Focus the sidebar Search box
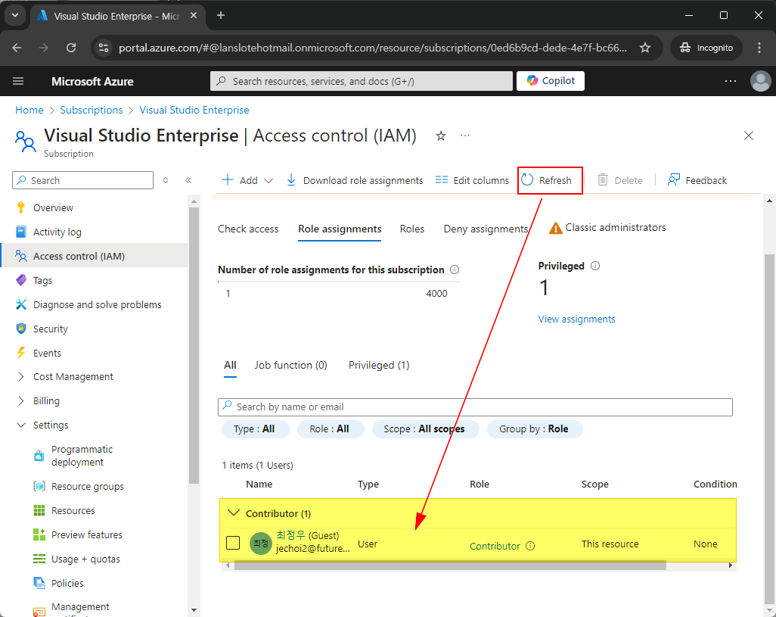 pos(82,180)
